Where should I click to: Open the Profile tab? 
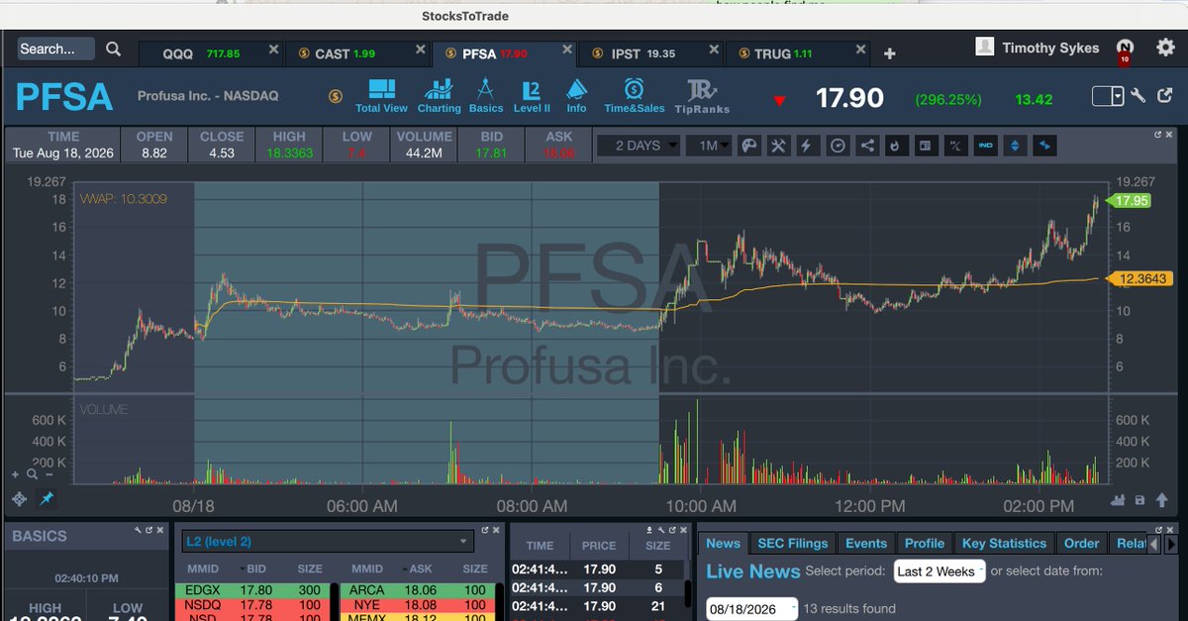point(925,543)
